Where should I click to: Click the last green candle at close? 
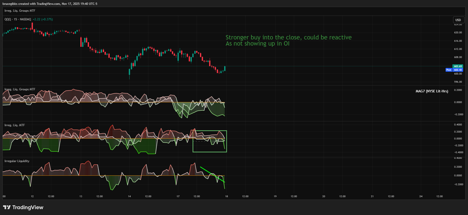pyautogui.click(x=225, y=68)
